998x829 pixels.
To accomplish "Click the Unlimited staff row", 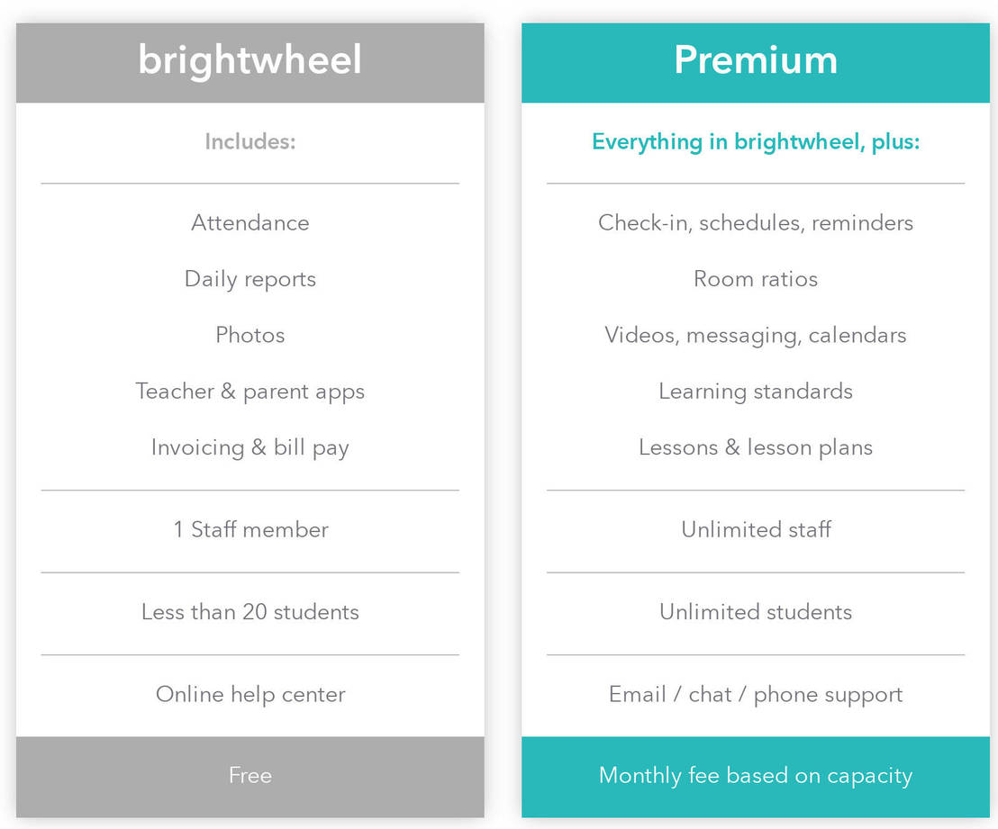I will pos(755,529).
